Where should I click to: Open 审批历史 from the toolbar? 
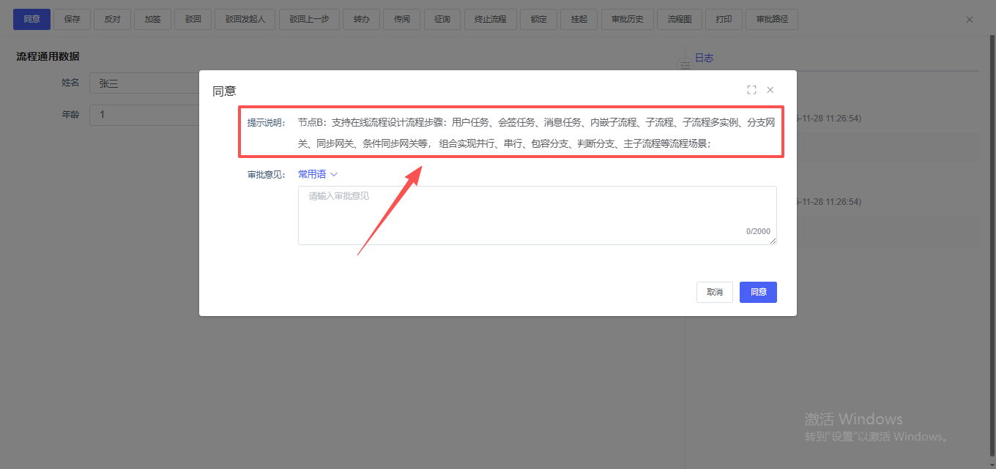(x=627, y=19)
